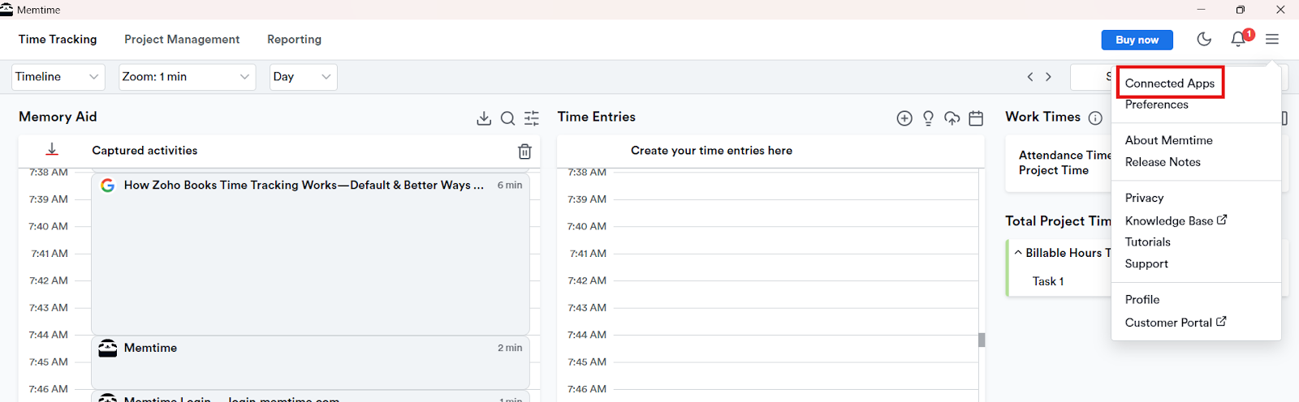This screenshot has height=402, width=1299.
Task: Click the Memtime icon on Memtime activity
Action: (x=107, y=349)
